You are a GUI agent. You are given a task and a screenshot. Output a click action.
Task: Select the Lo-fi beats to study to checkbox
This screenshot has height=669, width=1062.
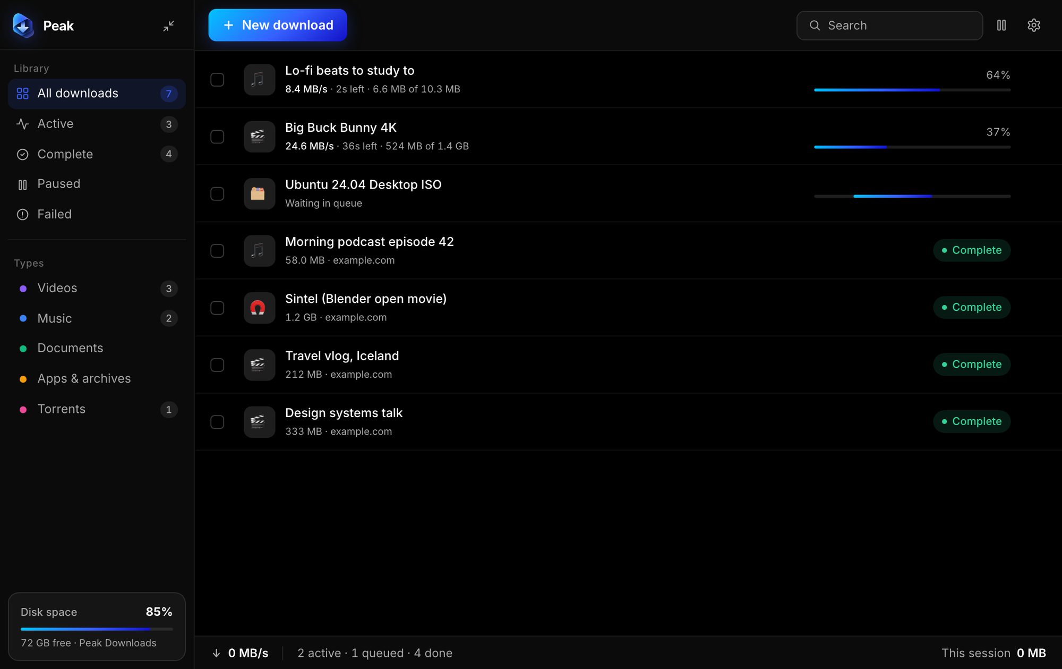(217, 80)
